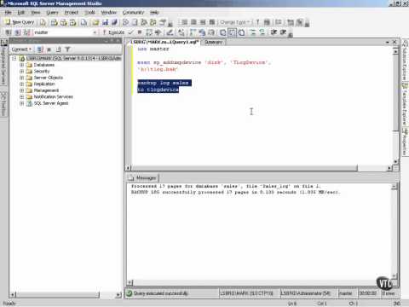Expand the Replication folder node
The height and width of the screenshot is (307, 409).
[21, 84]
